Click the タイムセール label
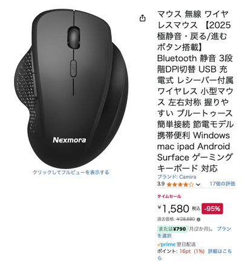Image resolution: width=242 pixels, height=262 pixels. click(169, 196)
